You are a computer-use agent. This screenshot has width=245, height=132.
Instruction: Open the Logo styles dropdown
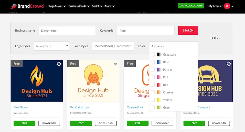[x=51, y=46]
